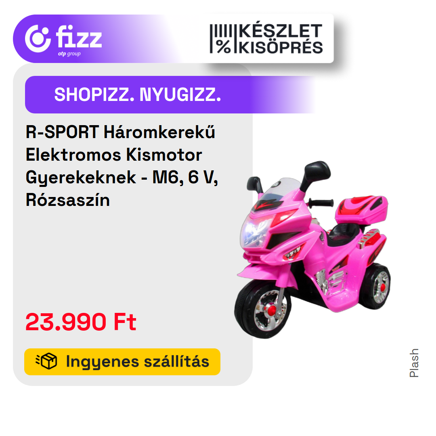Click the delivery box package icon
Viewport: 436px width, 436px height.
pyautogui.click(x=46, y=361)
